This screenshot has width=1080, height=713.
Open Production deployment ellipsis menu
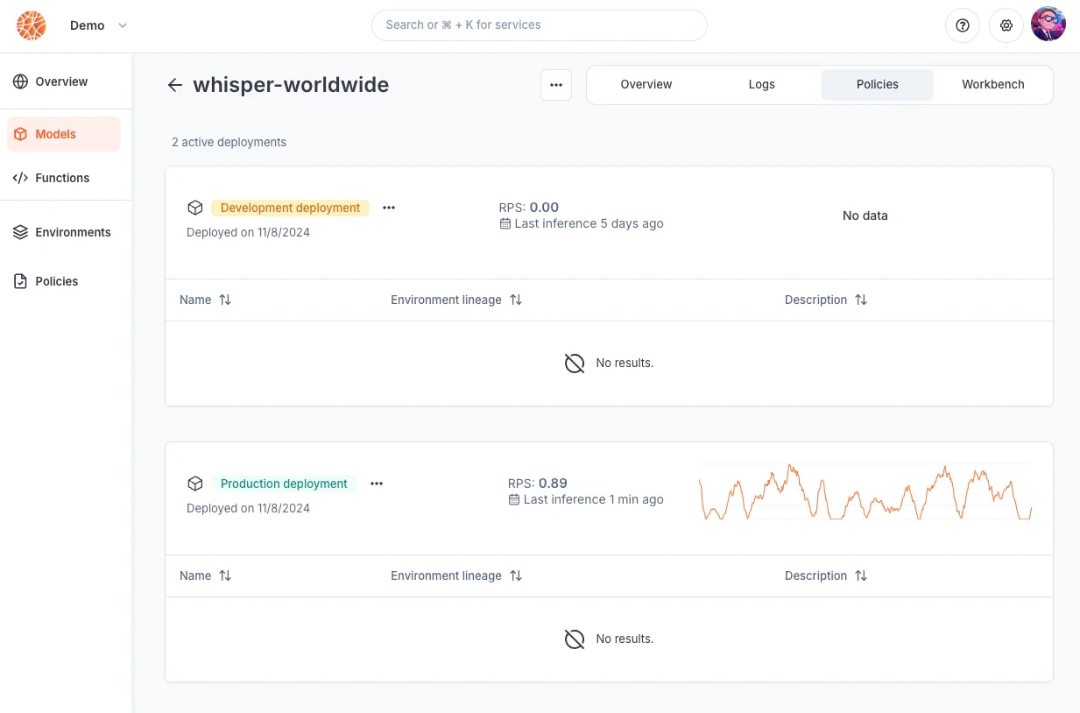pos(377,484)
